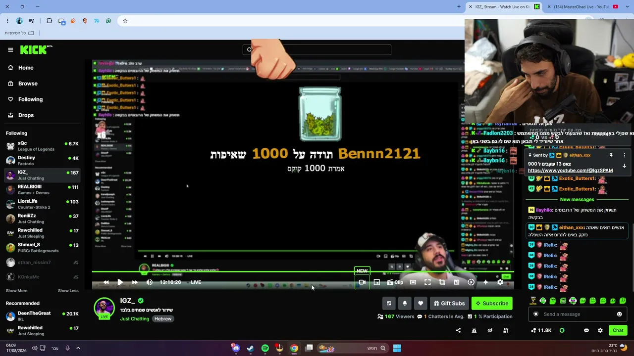
Task: Click the Kick logo
Action: tap(36, 49)
